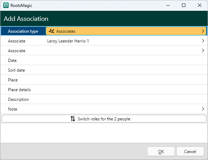This screenshot has height=160, width=208.
Task: Click the up-down arrows switch roles icon
Action: coord(73,119)
